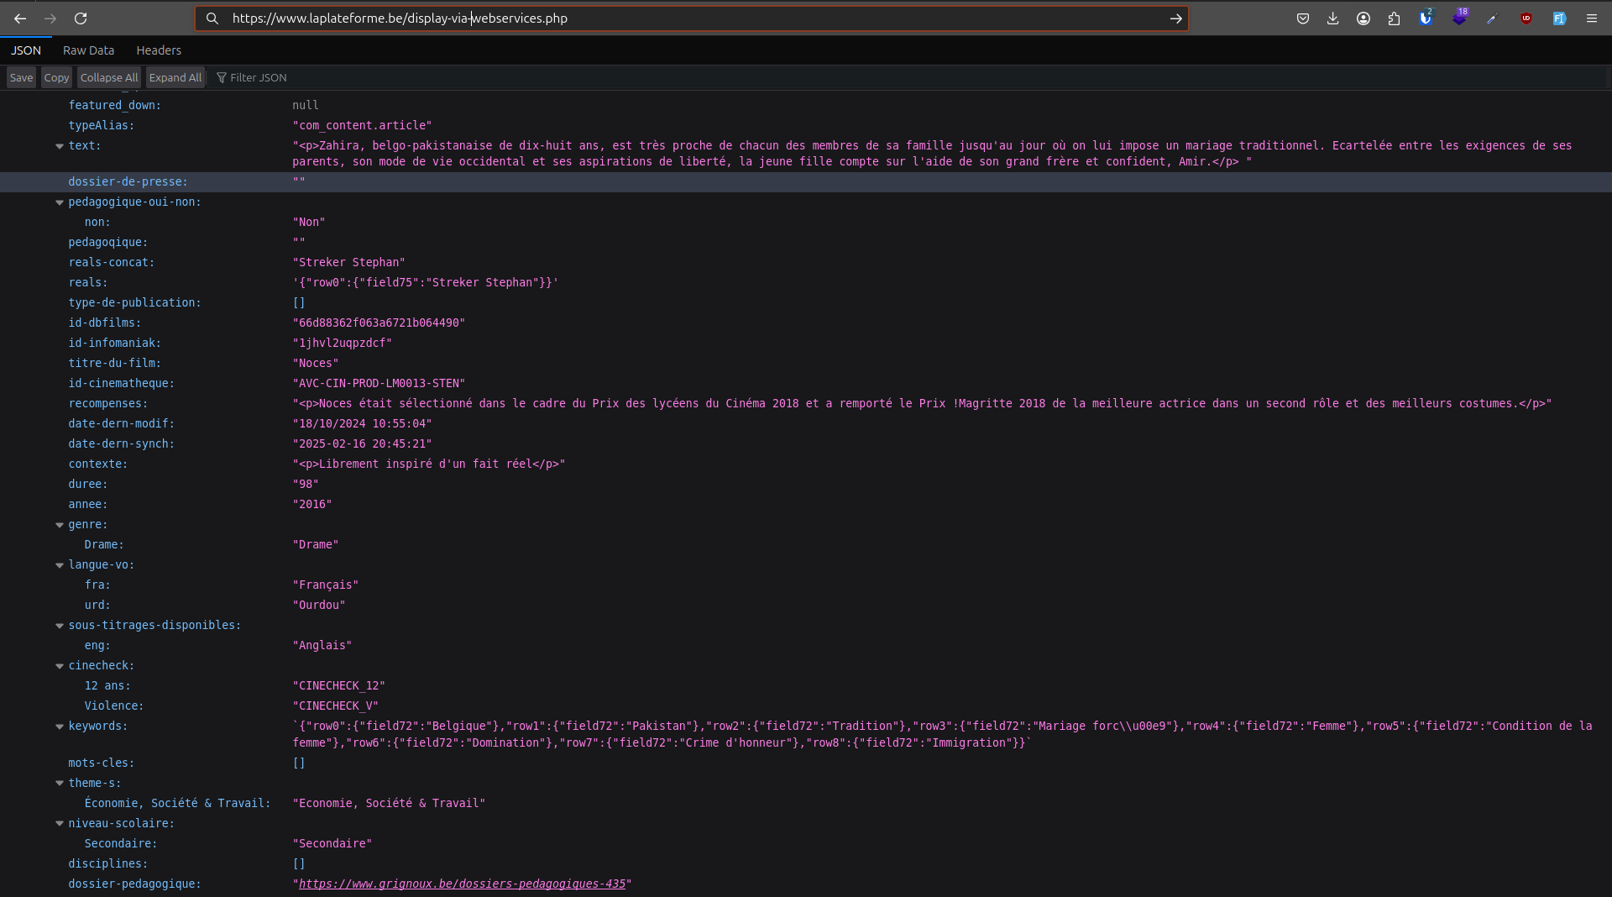Go forward one page

pos(50,18)
